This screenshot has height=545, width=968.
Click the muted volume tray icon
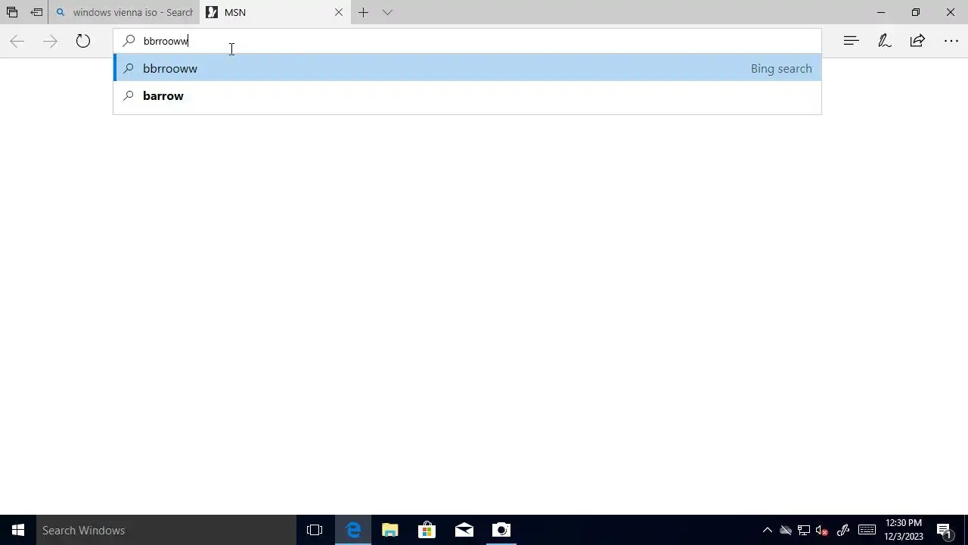point(822,530)
